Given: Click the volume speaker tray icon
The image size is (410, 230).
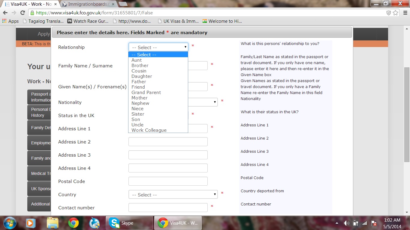Looking at the screenshot, I should [347, 223].
